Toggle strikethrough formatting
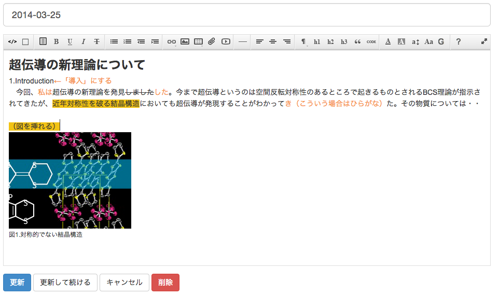Image resolution: width=499 pixels, height=296 pixels. pyautogui.click(x=97, y=42)
